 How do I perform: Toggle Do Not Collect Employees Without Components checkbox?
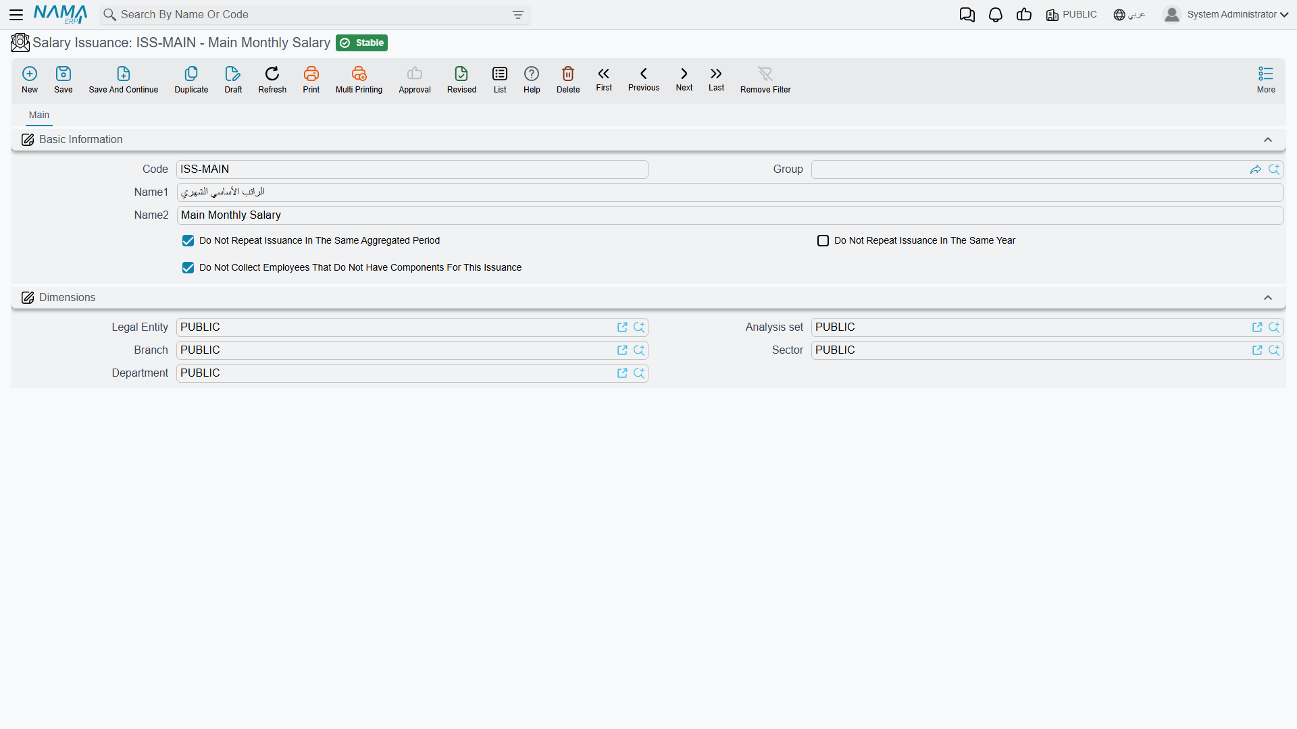[188, 268]
